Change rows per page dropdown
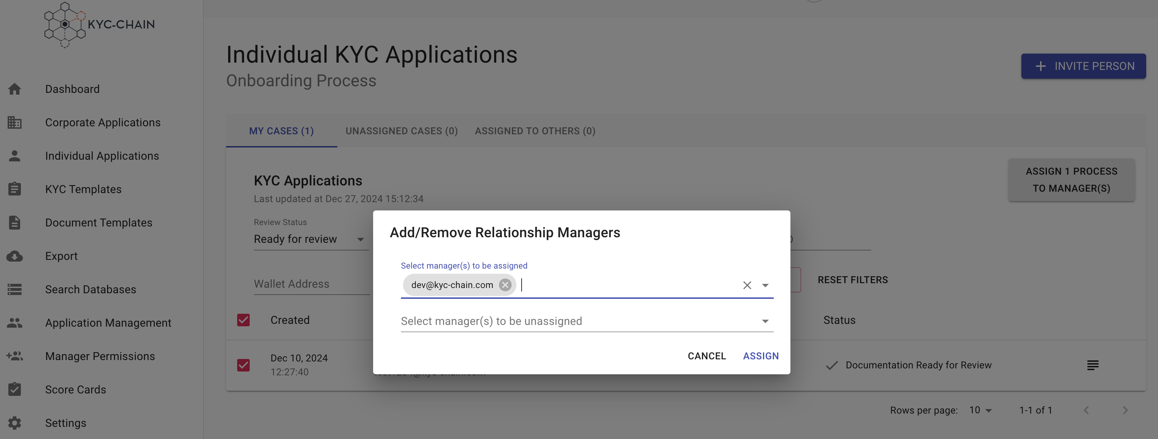Viewport: 1158px width, 439px height. tap(980, 410)
